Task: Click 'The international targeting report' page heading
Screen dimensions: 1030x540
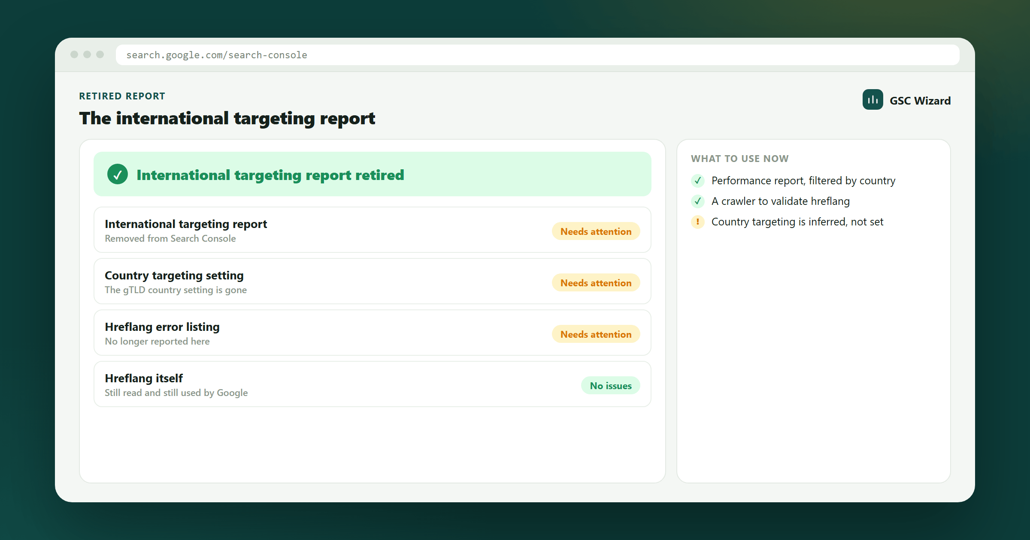Action: pyautogui.click(x=227, y=119)
